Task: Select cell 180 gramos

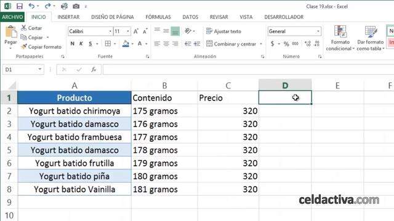Action: (x=164, y=176)
